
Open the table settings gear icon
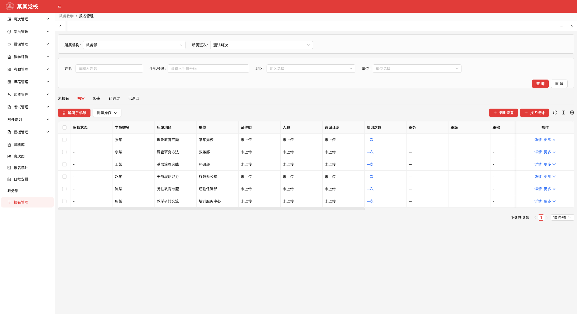pyautogui.click(x=572, y=113)
